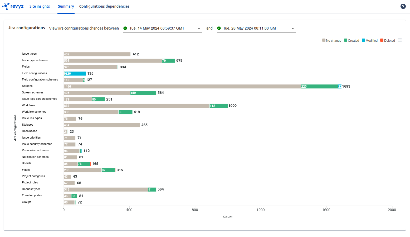Click green check icon beside 14 May date
Screen dimensions: 410x237
tap(125, 28)
